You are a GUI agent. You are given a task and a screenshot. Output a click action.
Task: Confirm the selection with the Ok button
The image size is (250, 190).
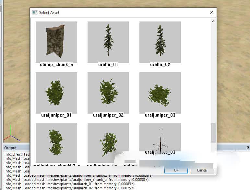[176, 170]
